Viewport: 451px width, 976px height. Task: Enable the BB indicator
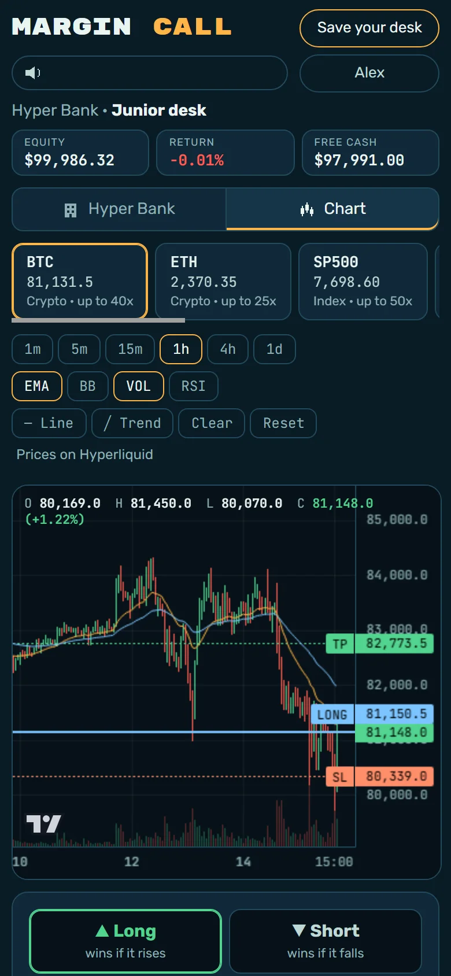(88, 386)
